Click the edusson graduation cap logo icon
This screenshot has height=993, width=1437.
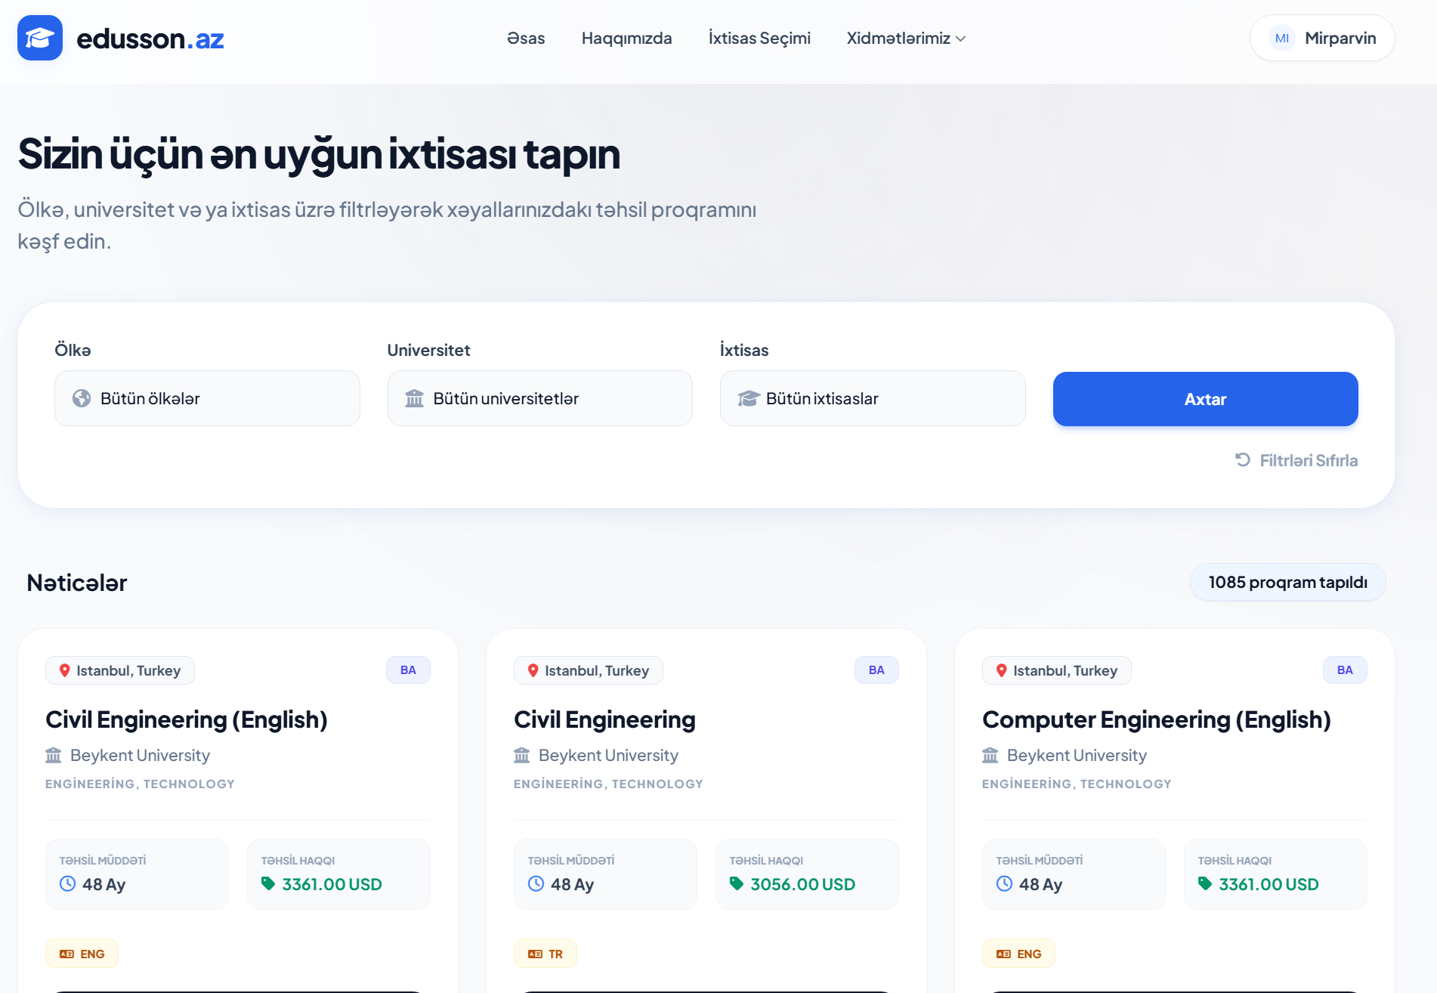click(x=40, y=38)
